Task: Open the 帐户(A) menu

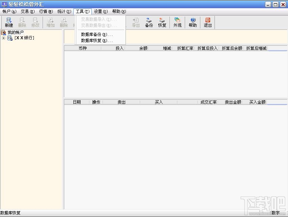Action: pyautogui.click(x=9, y=12)
